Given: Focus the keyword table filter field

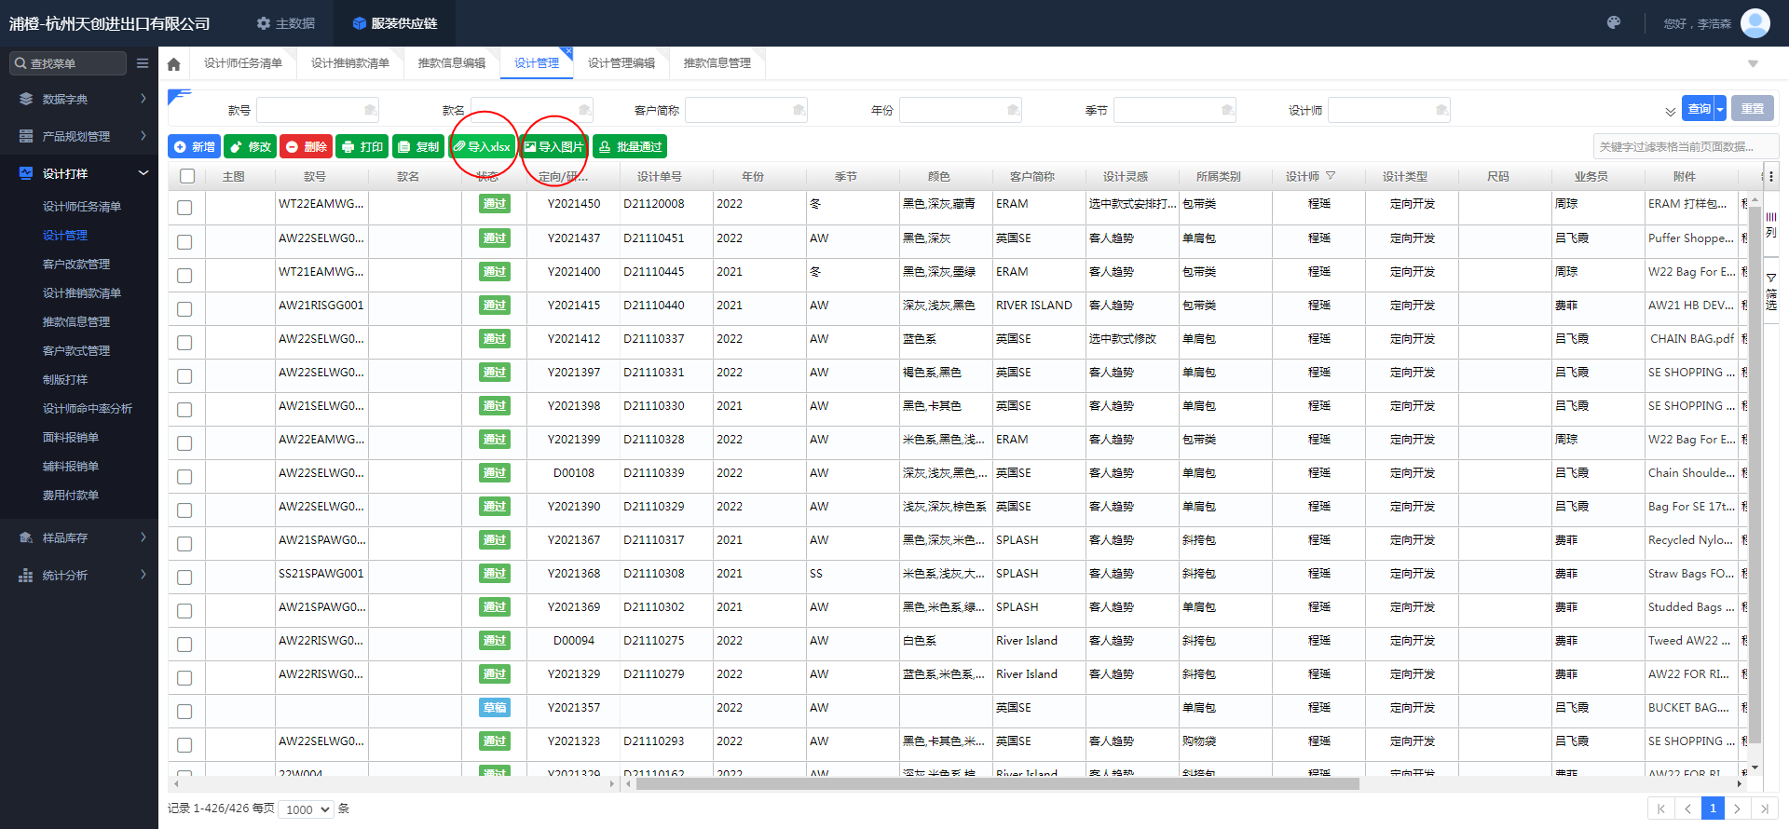Looking at the screenshot, I should (1686, 146).
